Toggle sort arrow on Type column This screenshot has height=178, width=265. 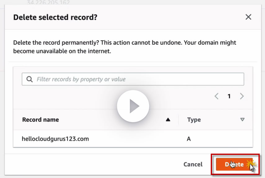242,120
